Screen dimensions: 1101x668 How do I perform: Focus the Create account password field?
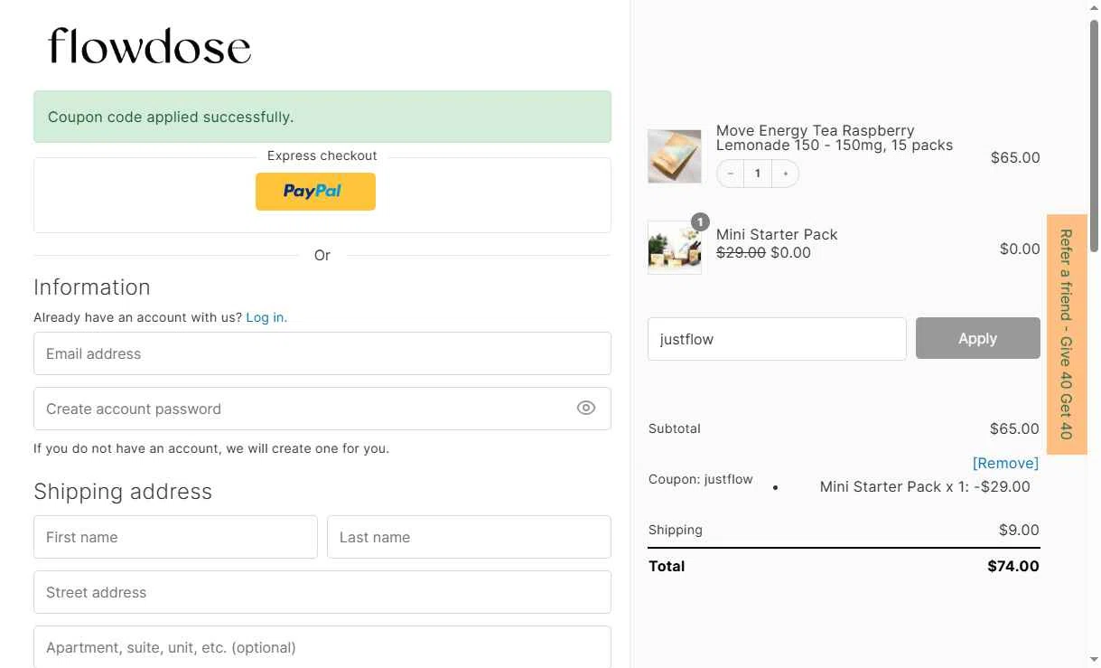point(322,409)
